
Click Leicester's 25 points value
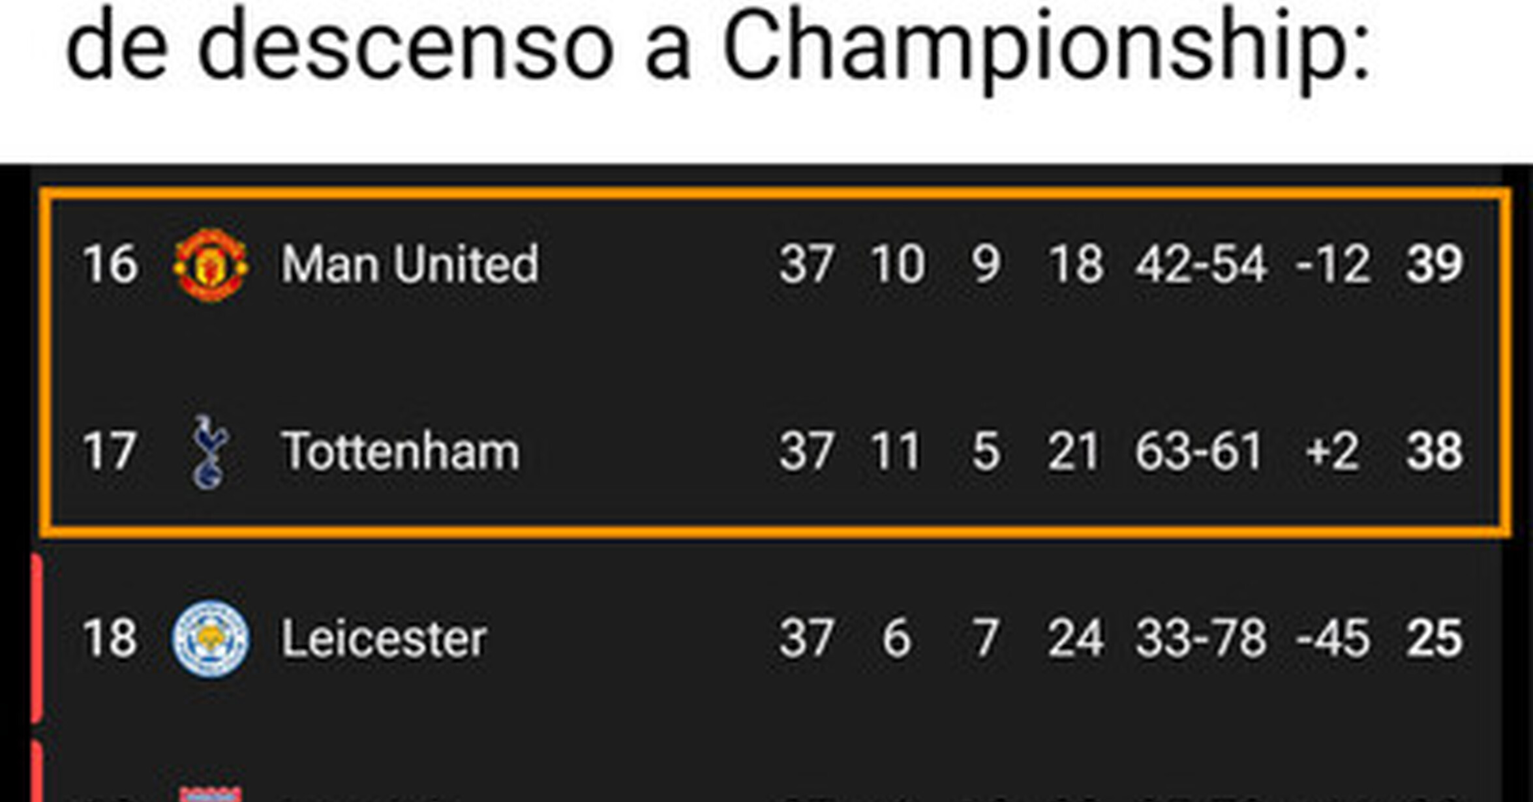pos(1434,638)
